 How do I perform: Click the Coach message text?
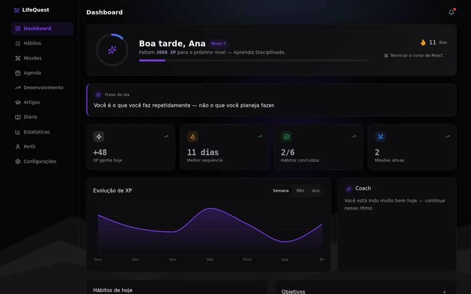point(394,204)
